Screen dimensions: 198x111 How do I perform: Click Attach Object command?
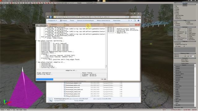185,60
